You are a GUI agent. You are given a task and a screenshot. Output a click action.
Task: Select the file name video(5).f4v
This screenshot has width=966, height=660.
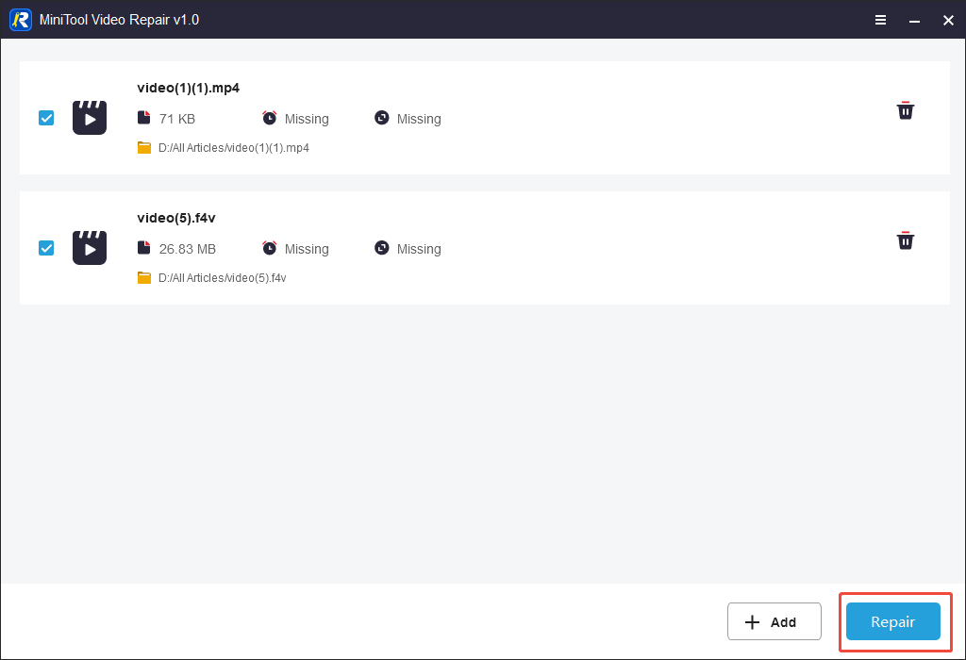pyautogui.click(x=176, y=218)
